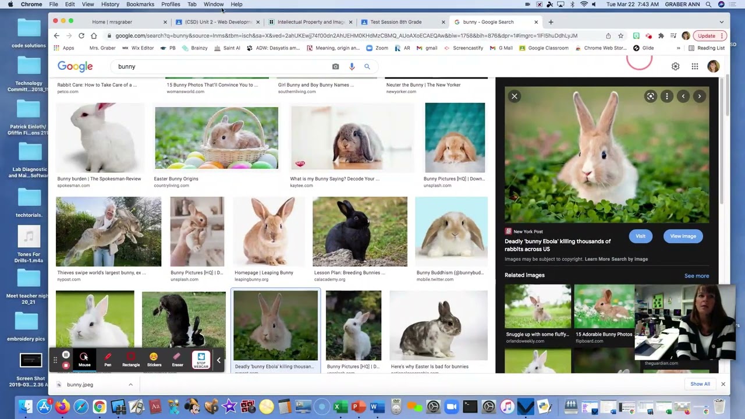The image size is (745, 419).
Task: Open the Stickers tool
Action: [x=154, y=360]
